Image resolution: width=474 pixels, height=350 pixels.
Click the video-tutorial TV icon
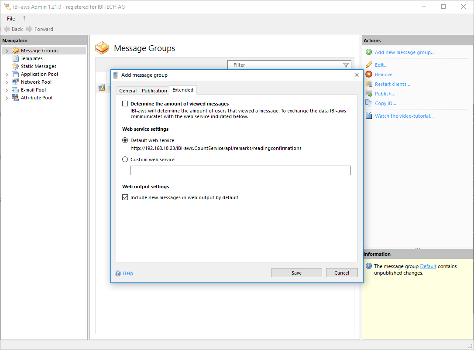point(369,116)
